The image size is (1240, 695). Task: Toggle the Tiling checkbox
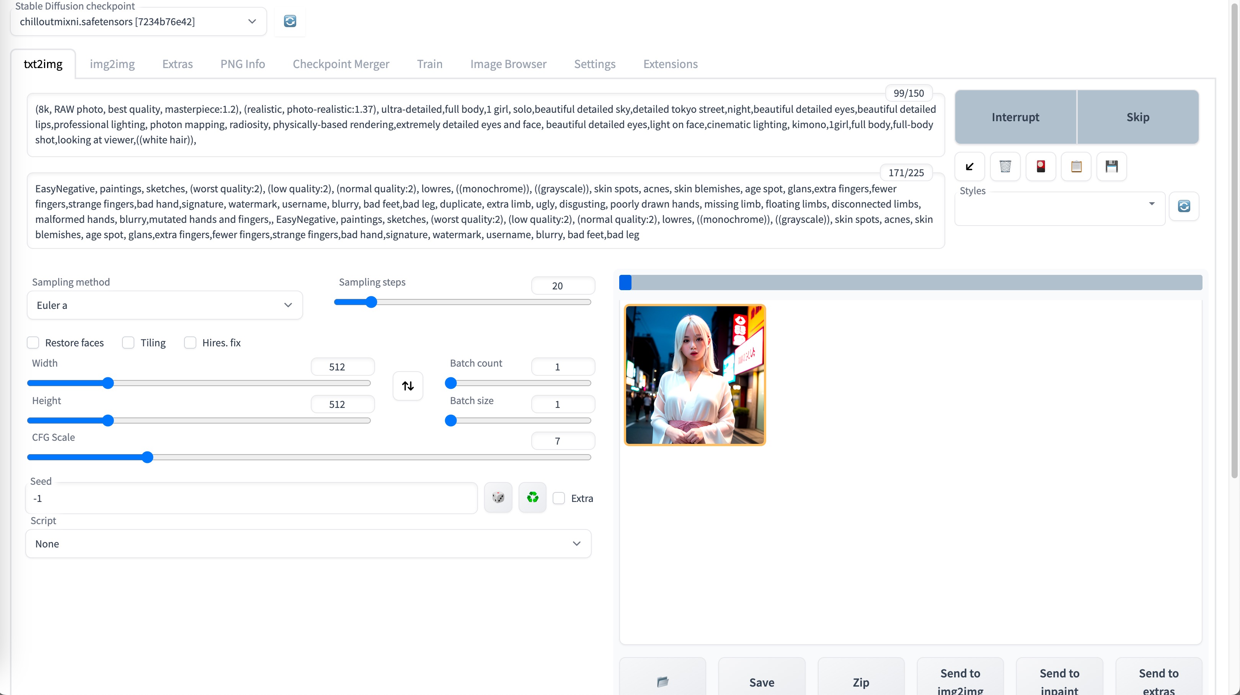tap(128, 343)
